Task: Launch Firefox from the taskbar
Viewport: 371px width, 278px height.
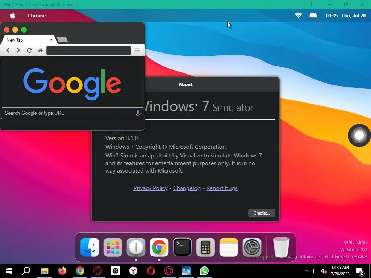Action: (x=62, y=271)
